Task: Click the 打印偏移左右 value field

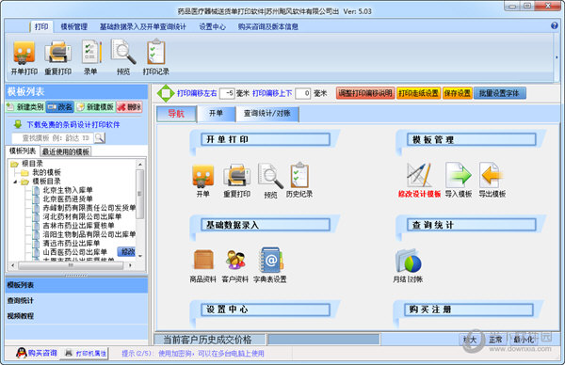Action: [x=227, y=93]
